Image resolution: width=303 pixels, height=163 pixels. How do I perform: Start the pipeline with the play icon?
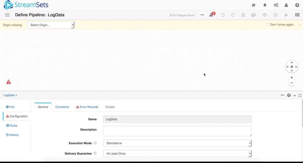pyautogui.click(x=286, y=15)
